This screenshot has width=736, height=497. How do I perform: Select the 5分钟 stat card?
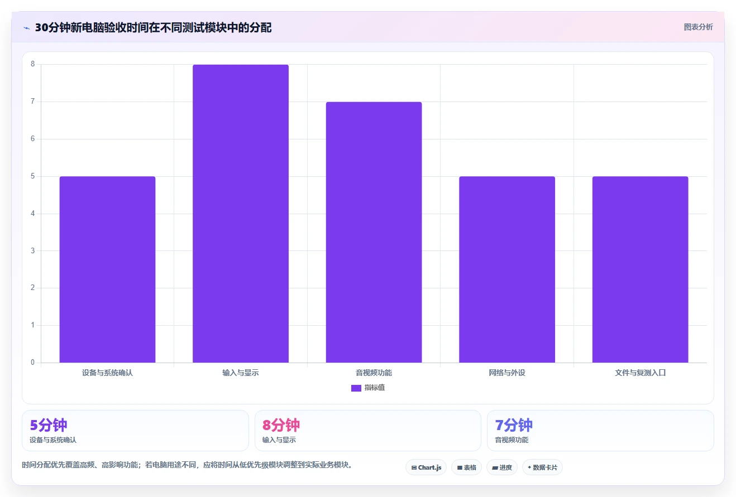(135, 431)
